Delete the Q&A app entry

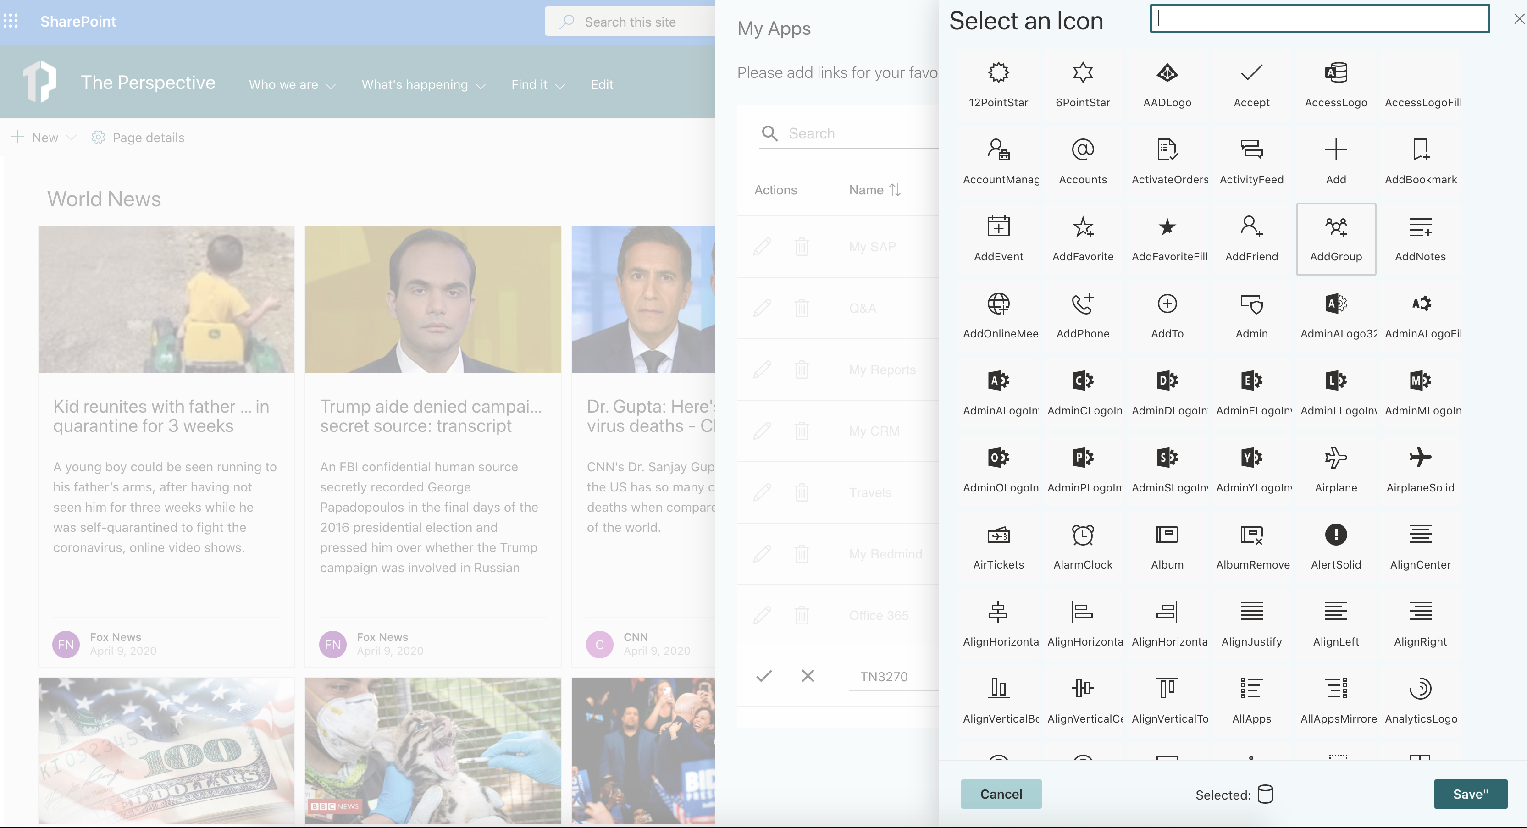(x=802, y=308)
